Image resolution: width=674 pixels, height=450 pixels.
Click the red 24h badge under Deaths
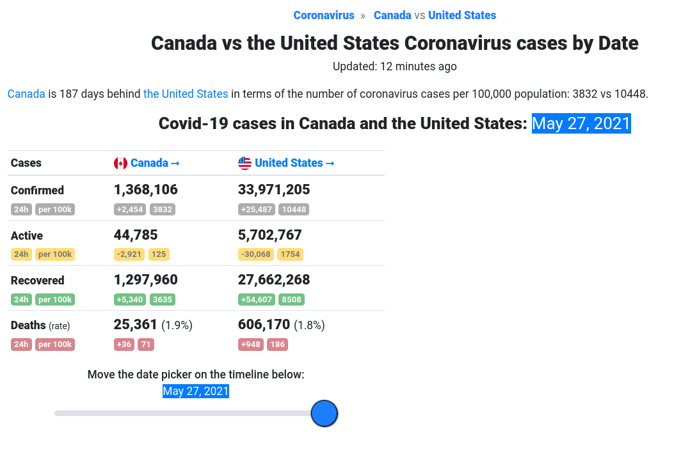click(21, 345)
